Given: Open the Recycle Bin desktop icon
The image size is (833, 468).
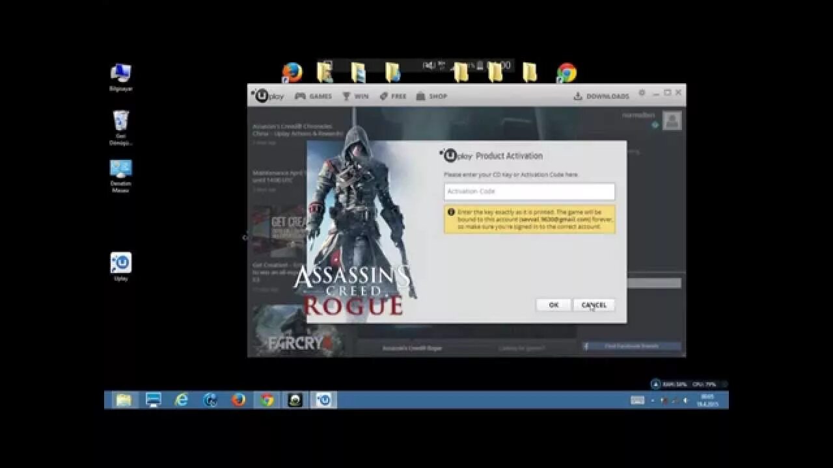Looking at the screenshot, I should point(120,127).
